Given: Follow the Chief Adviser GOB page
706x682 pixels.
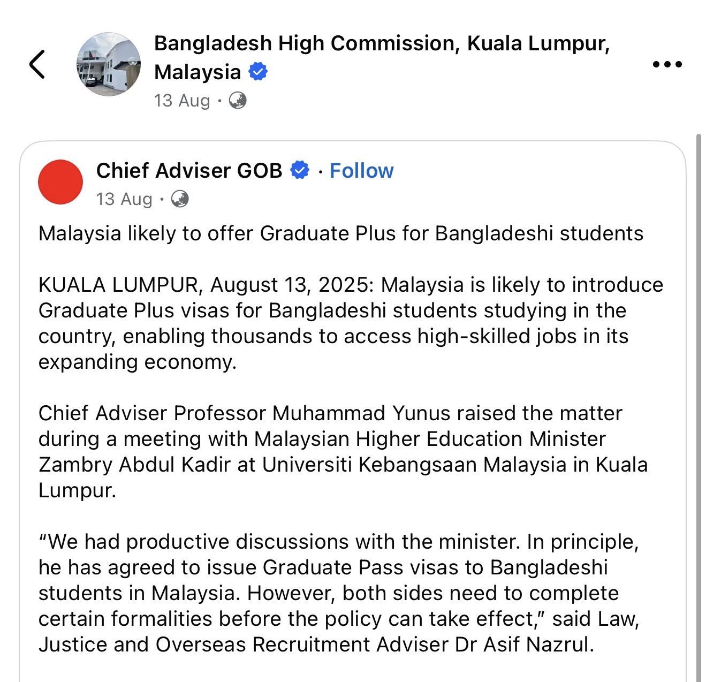Looking at the screenshot, I should click(x=361, y=170).
